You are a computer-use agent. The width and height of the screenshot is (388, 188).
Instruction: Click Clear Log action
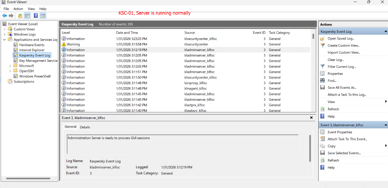pyautogui.click(x=335, y=60)
